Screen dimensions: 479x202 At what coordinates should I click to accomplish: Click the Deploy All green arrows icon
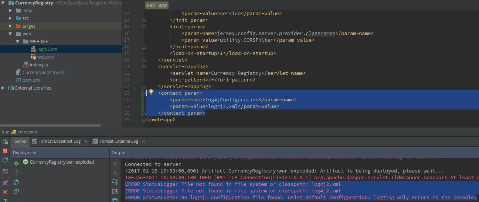pyautogui.click(x=16, y=164)
